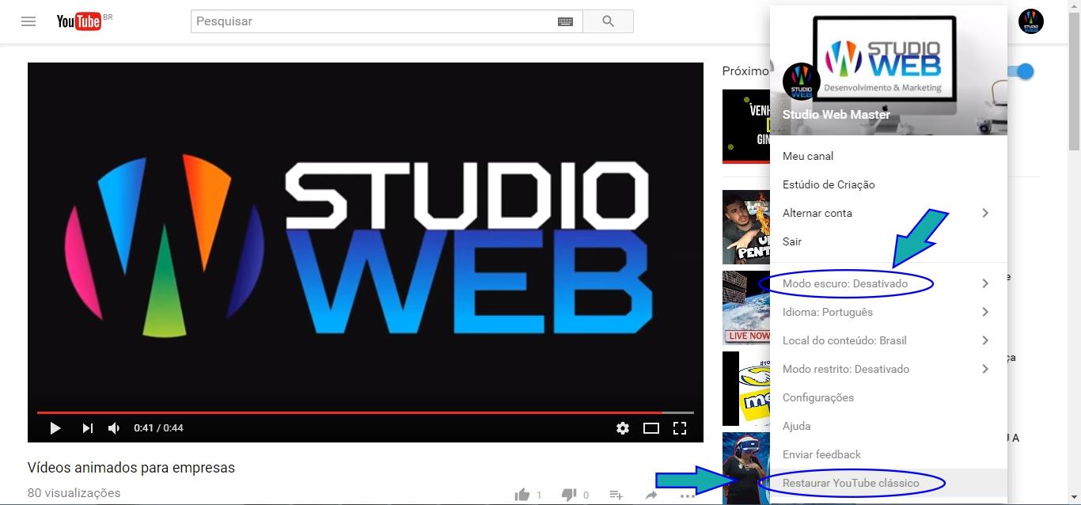
Task: Click Sair to log out
Action: 791,241
